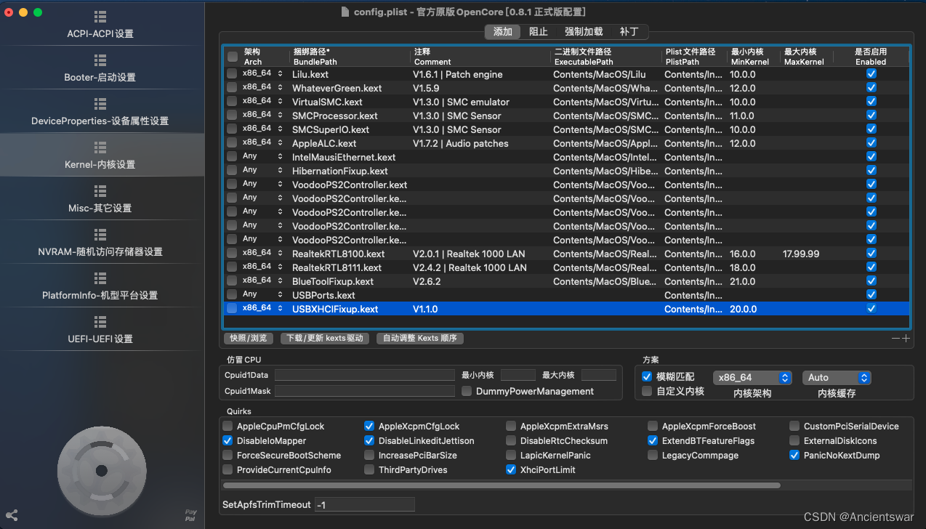This screenshot has width=926, height=529.
Task: Click 自动调整 Kexts 顺序 button
Action: click(x=420, y=339)
